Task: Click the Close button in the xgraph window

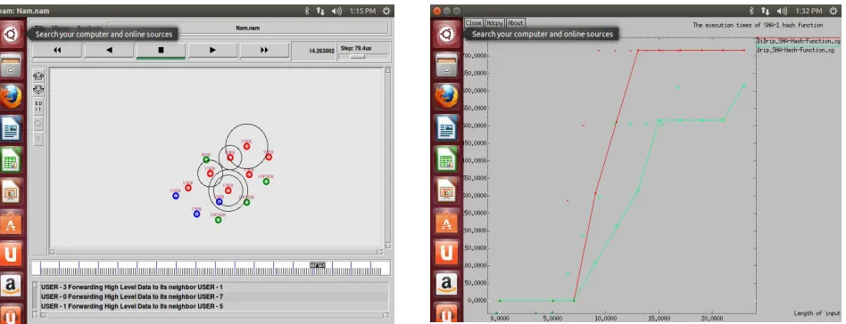Action: 473,23
